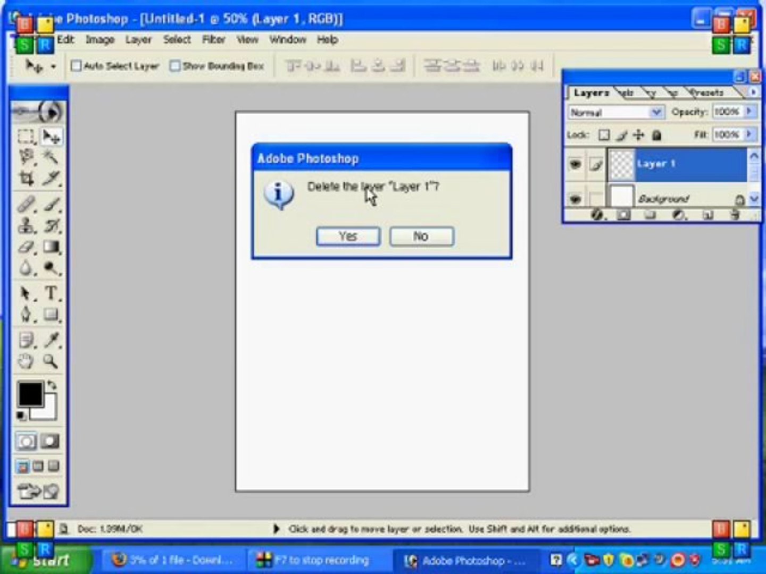The width and height of the screenshot is (766, 574).
Task: Select the Zoom tool
Action: coord(51,361)
